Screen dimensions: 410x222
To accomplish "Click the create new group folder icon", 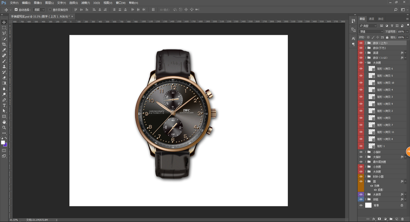I will [x=391, y=219].
